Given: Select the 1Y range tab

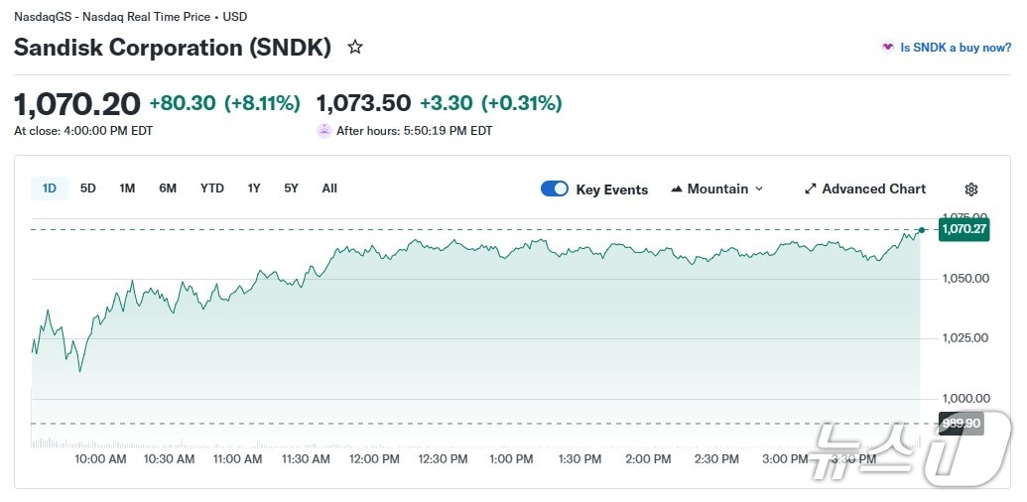Looking at the screenshot, I should tap(254, 188).
